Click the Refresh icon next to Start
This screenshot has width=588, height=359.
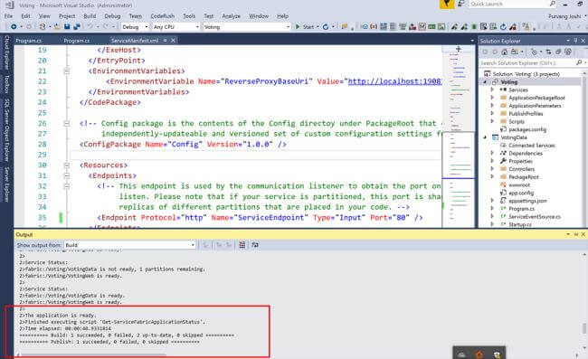(x=326, y=26)
